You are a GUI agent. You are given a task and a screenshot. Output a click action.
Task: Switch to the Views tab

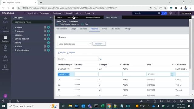pyautogui.click(x=104, y=29)
